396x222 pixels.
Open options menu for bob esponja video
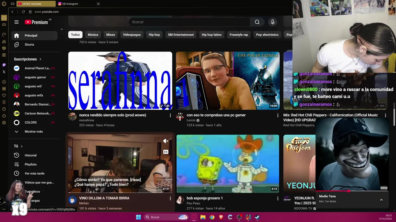278,199
